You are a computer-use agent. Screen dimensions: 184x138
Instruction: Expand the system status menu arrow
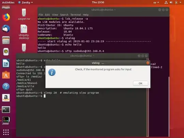point(180,2)
